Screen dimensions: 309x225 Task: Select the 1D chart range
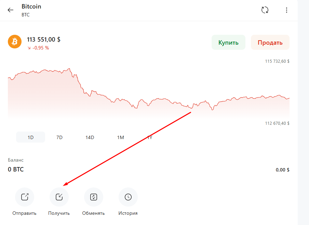click(x=30, y=137)
